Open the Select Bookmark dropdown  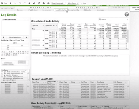[x=58, y=3]
